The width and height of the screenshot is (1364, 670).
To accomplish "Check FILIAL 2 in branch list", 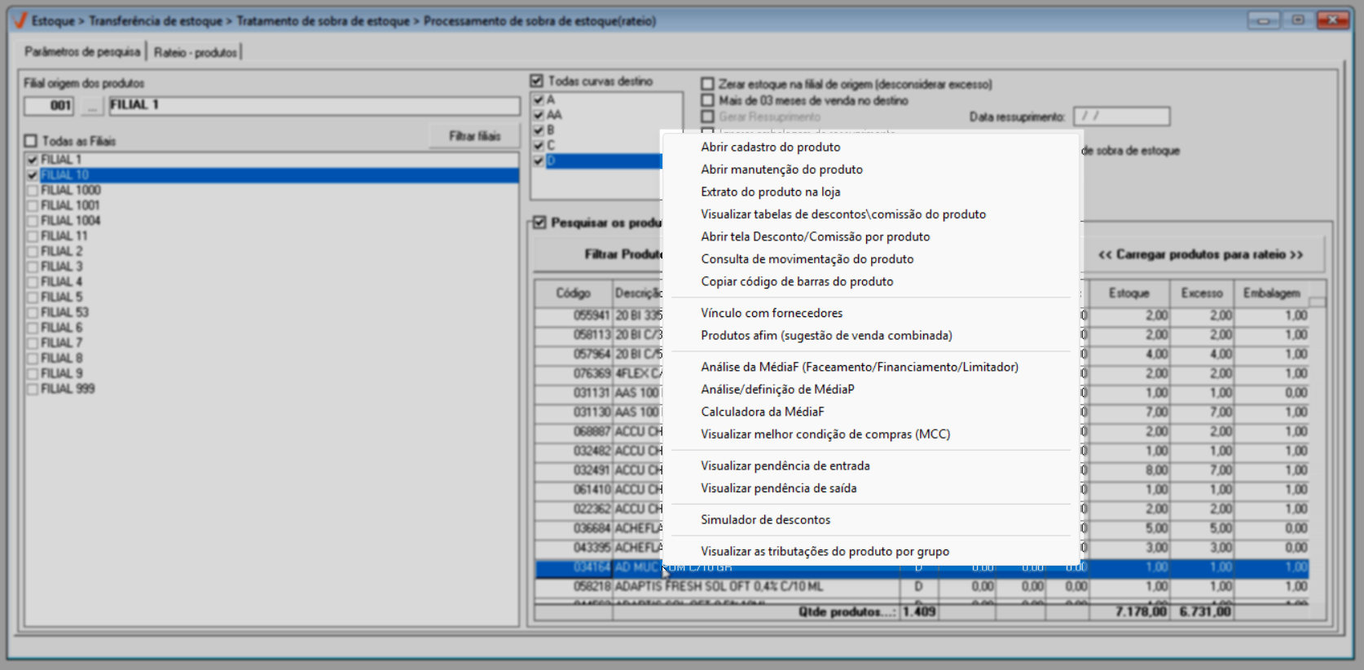I will (33, 252).
